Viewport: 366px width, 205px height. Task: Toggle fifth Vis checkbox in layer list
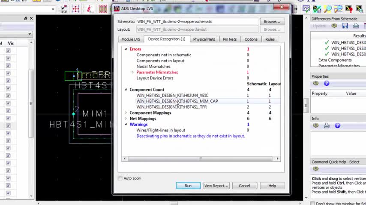8,81
